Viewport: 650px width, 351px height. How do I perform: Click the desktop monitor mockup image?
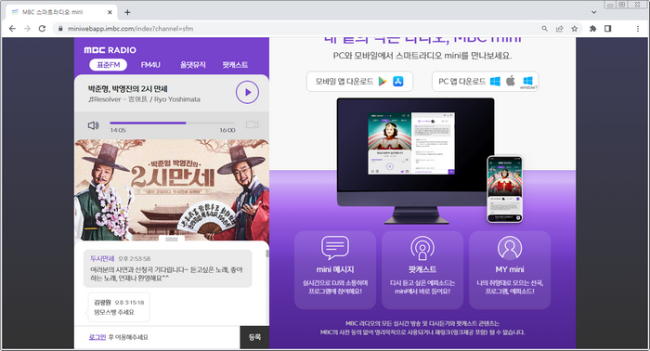tap(415, 161)
